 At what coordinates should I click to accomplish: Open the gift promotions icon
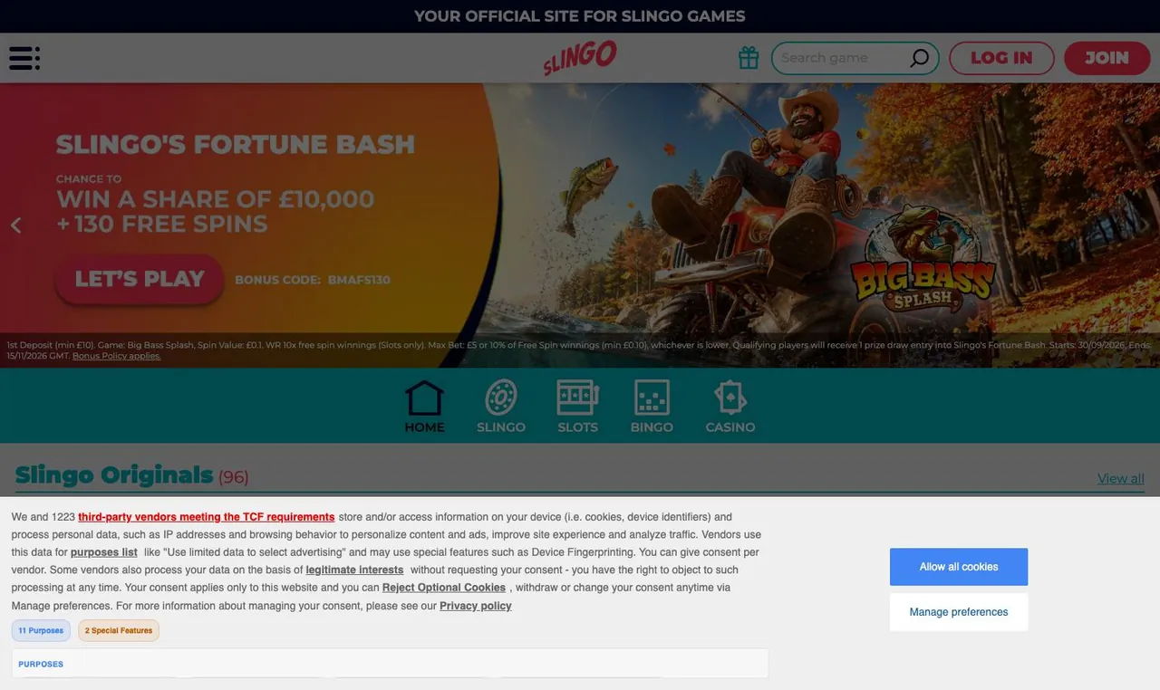click(749, 58)
